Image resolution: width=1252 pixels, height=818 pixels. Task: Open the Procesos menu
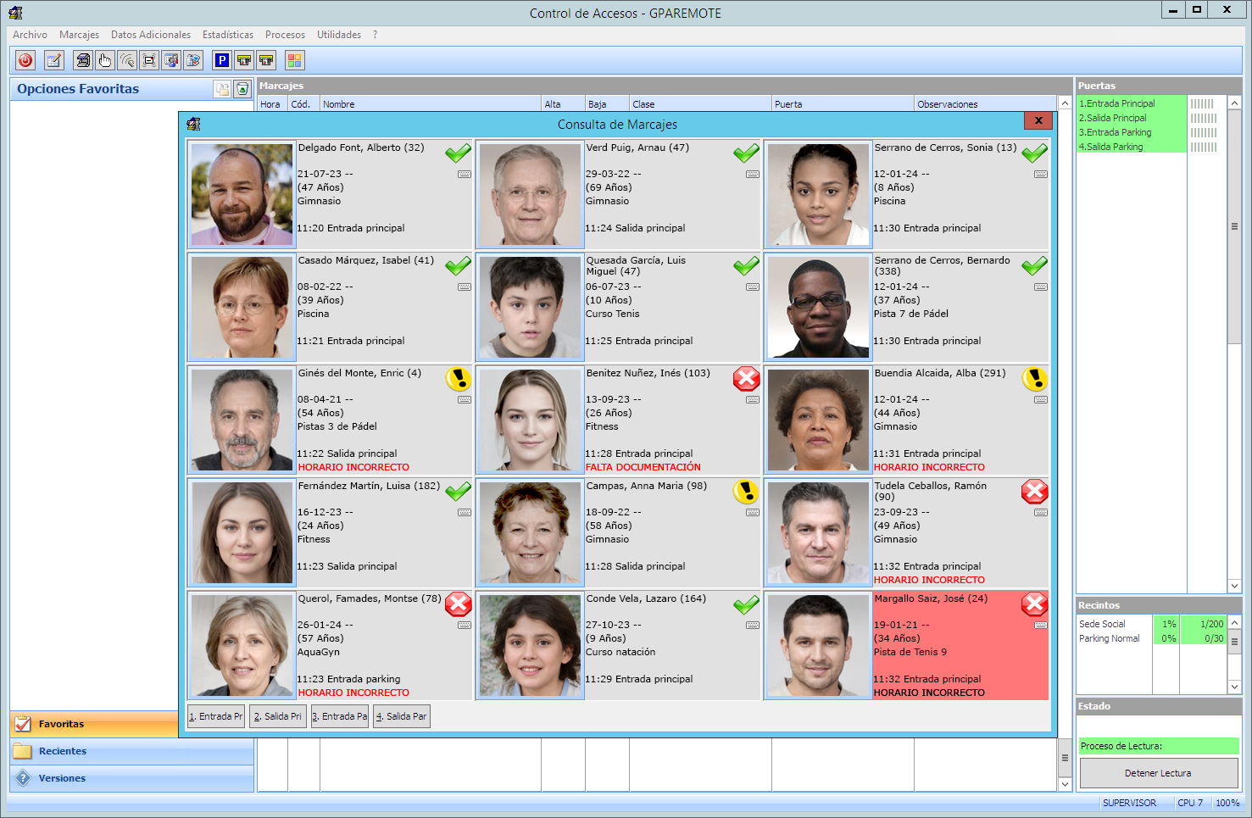(x=285, y=35)
